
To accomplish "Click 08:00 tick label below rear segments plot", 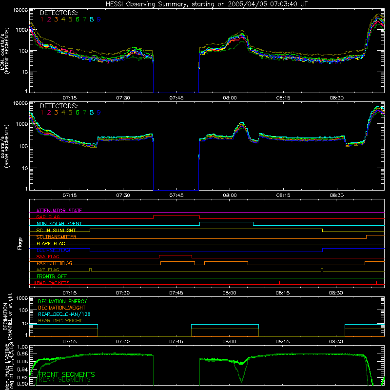I will click(x=230, y=195).
